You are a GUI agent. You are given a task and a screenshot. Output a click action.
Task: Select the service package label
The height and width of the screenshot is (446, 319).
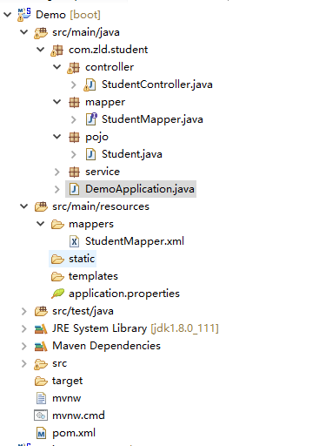click(x=103, y=172)
